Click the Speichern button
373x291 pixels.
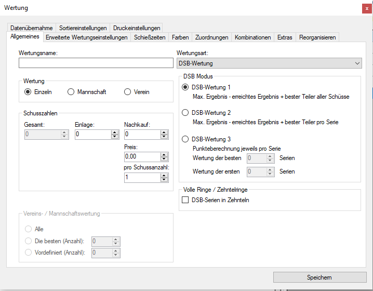319,277
